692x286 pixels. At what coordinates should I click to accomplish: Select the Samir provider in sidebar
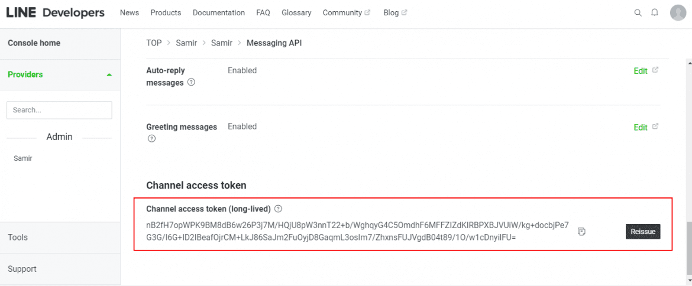coord(23,158)
